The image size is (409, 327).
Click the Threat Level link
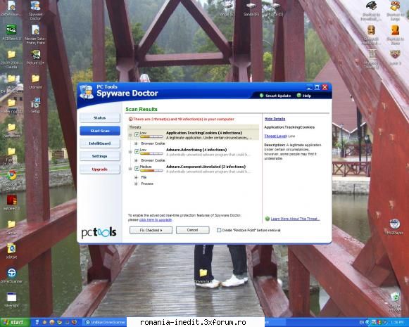276,136
